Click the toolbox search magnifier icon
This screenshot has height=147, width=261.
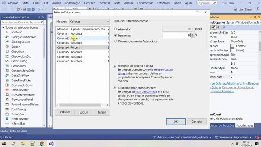(42, 22)
